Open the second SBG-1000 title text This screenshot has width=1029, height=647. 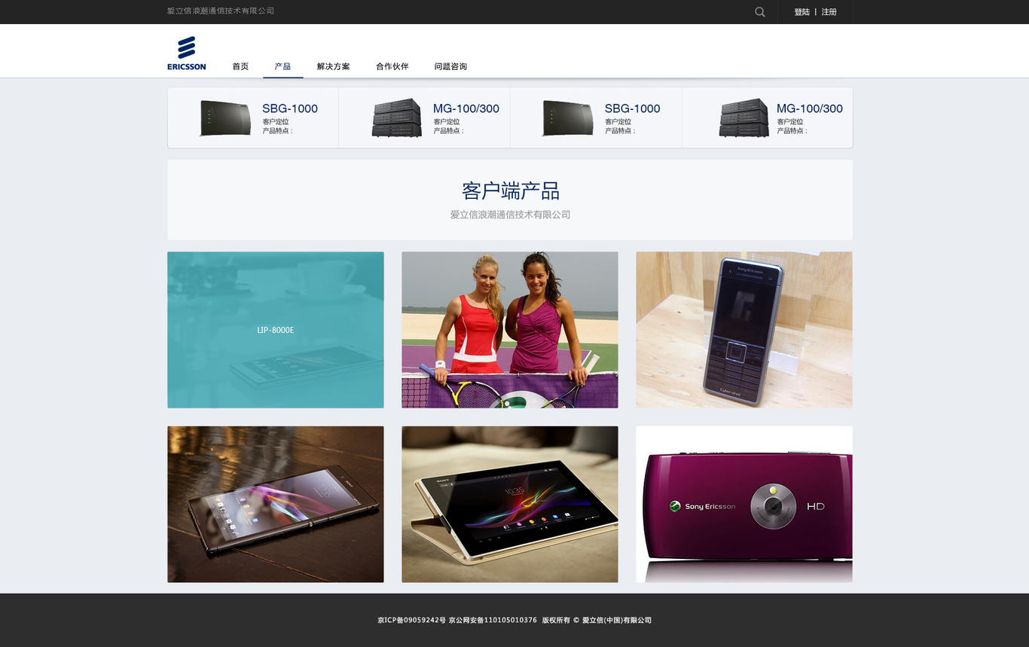[632, 108]
